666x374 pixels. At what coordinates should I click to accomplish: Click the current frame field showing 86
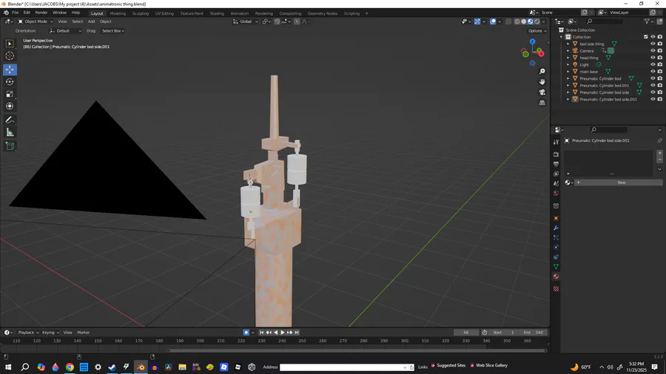coord(466,333)
